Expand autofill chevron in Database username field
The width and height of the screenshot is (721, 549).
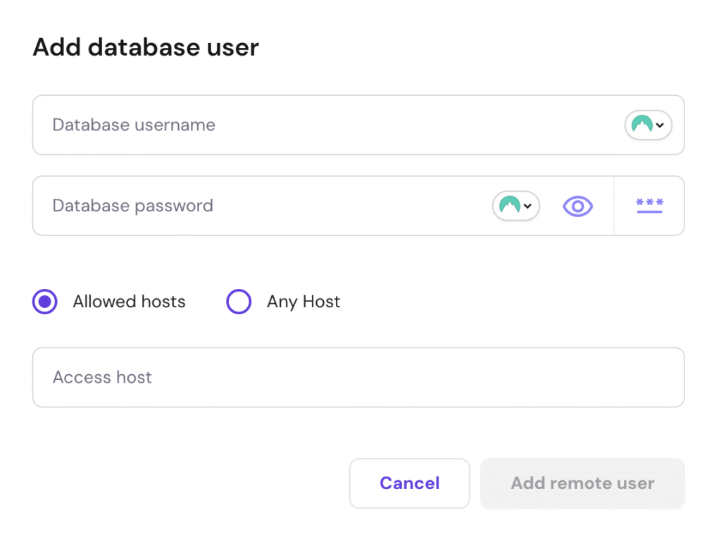(x=660, y=125)
